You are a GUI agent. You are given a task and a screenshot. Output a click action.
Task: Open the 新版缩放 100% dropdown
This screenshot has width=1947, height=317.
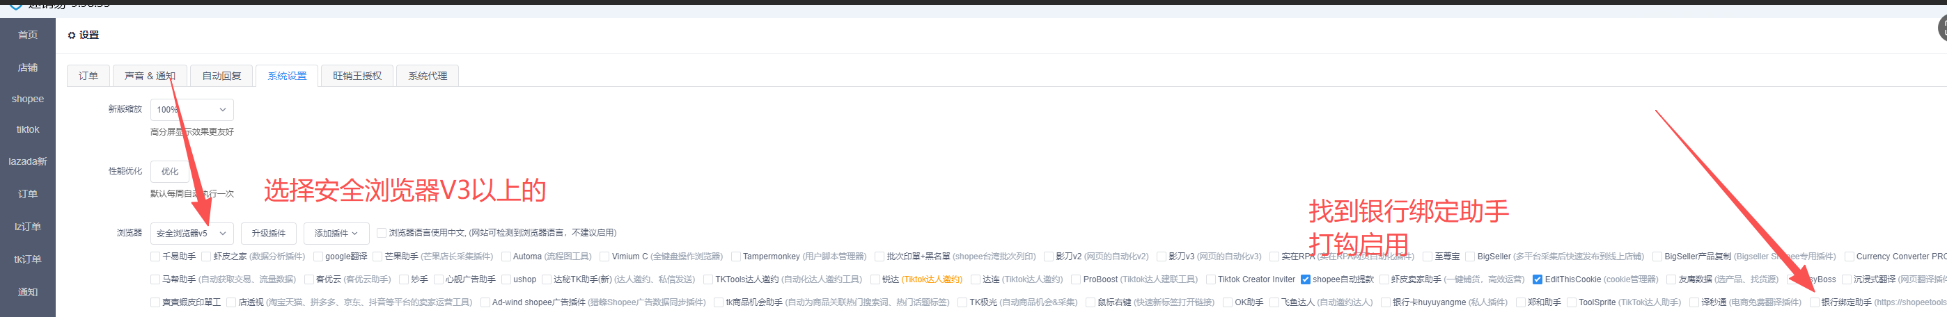192,109
